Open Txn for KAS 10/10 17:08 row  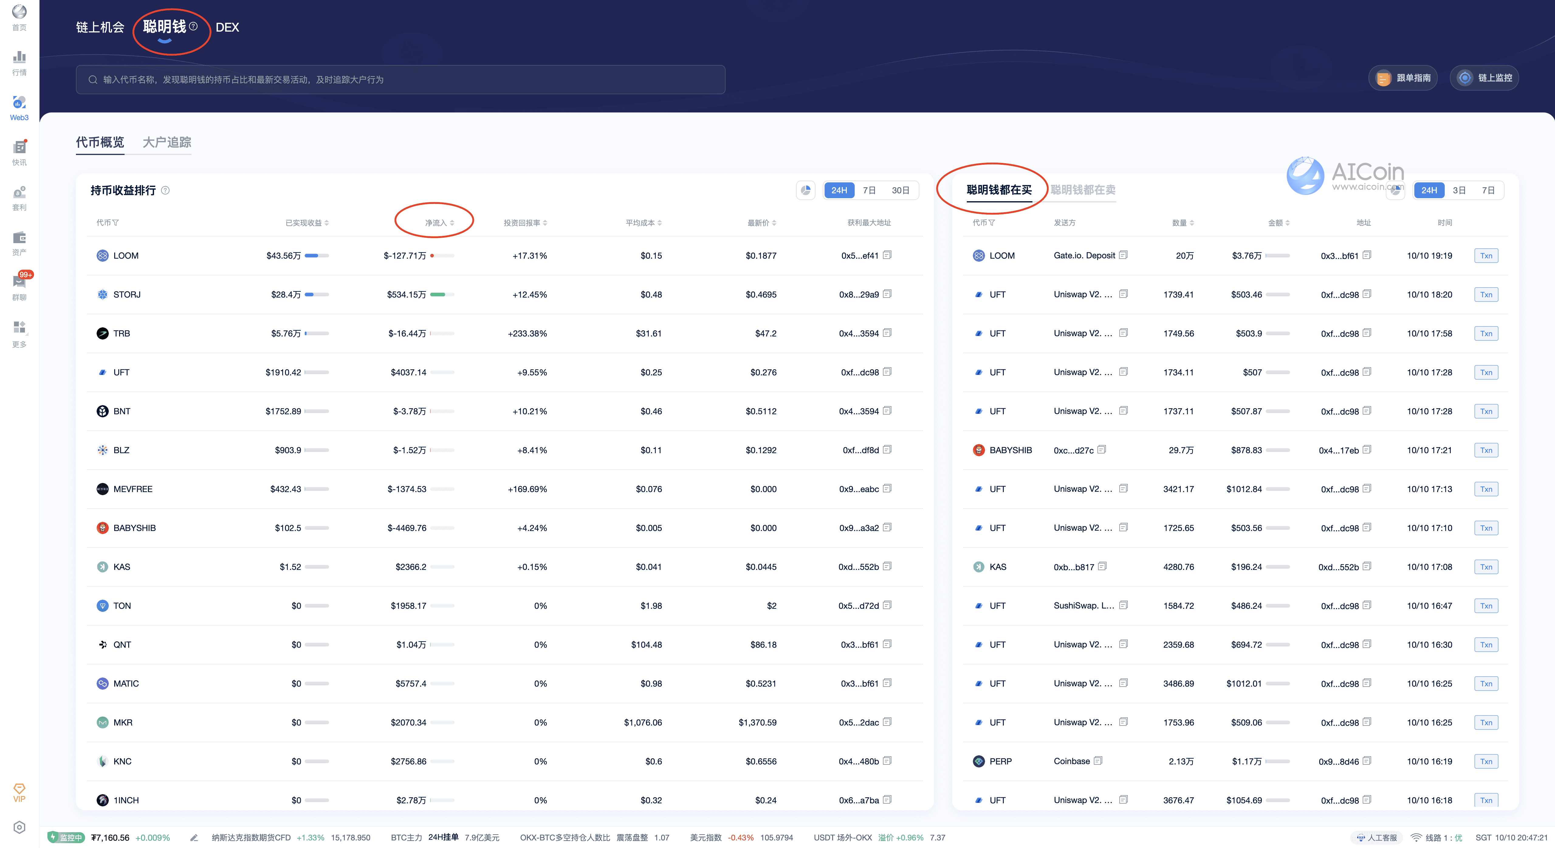click(x=1486, y=567)
